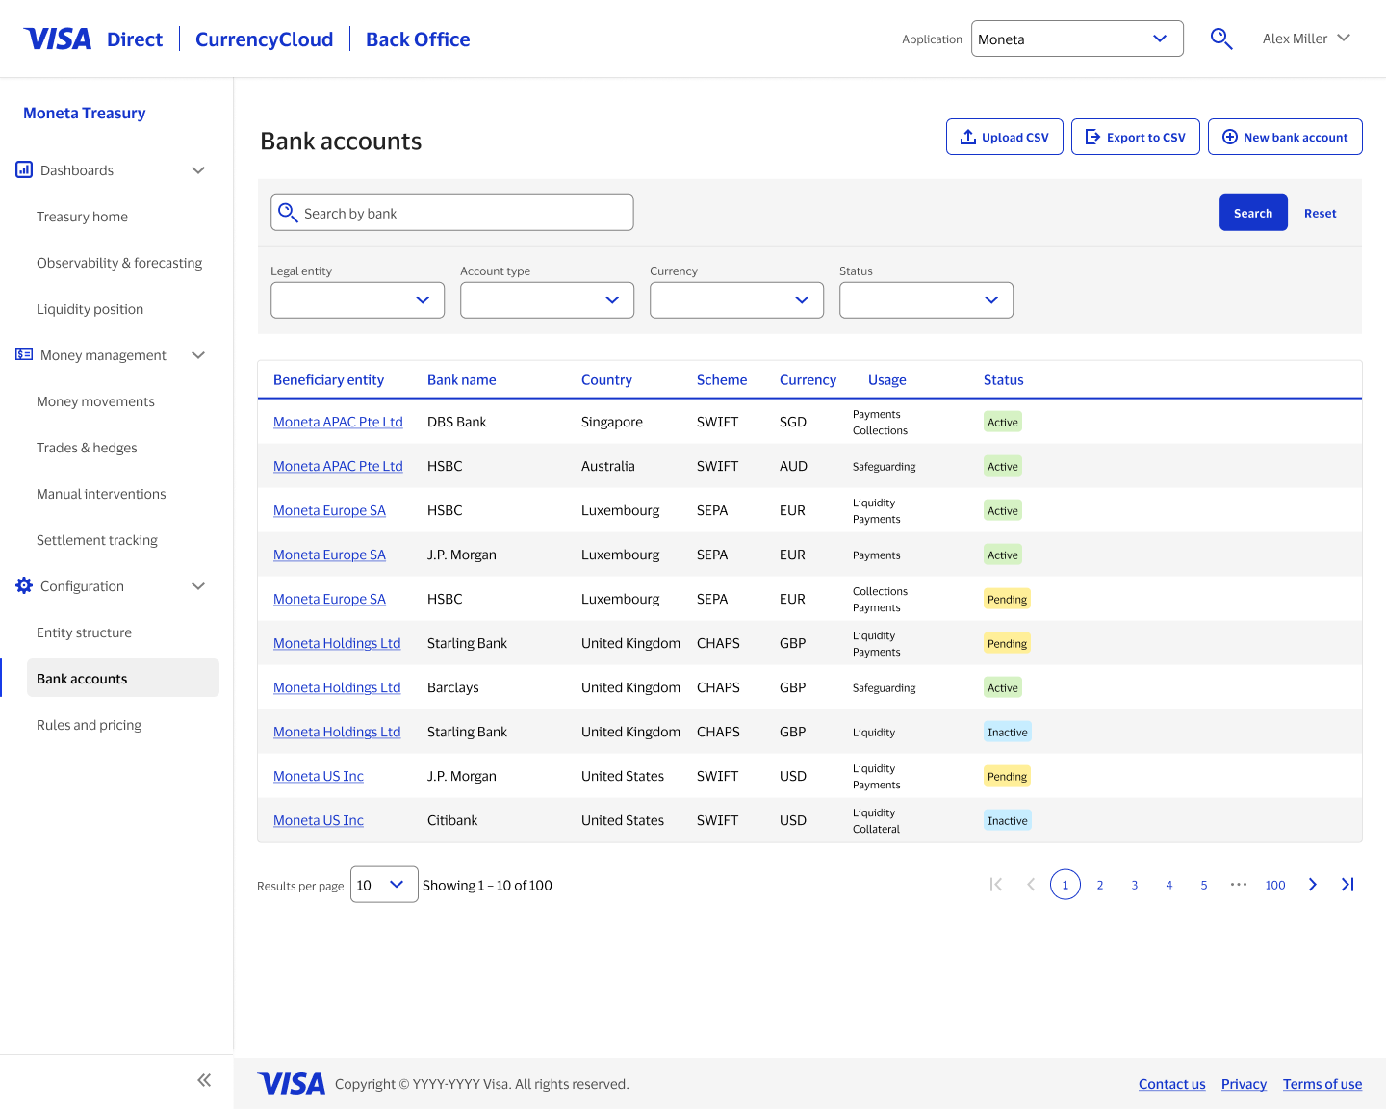The width and height of the screenshot is (1386, 1109).
Task: Open the Account type filter dropdown
Action: point(547,299)
